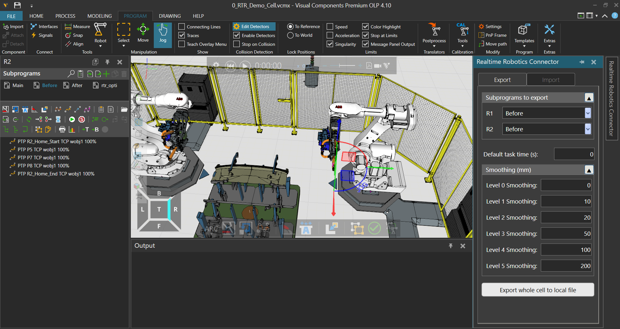
Task: Open the After subprogram
Action: tap(73, 85)
